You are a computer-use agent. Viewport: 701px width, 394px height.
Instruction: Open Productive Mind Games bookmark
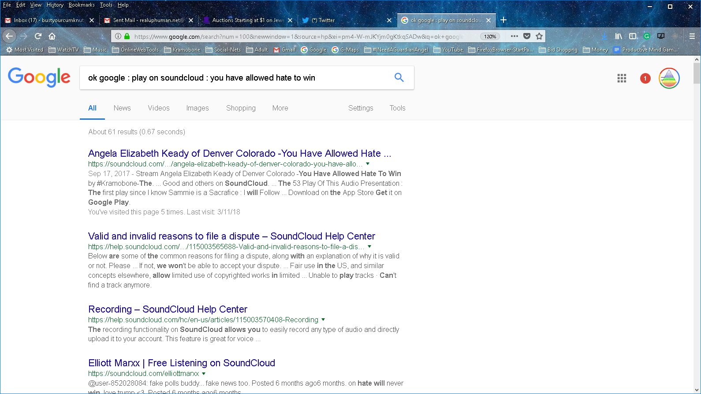click(645, 50)
